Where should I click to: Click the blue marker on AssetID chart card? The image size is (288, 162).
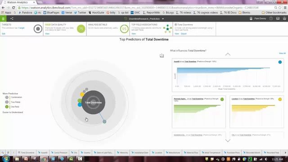point(280,62)
